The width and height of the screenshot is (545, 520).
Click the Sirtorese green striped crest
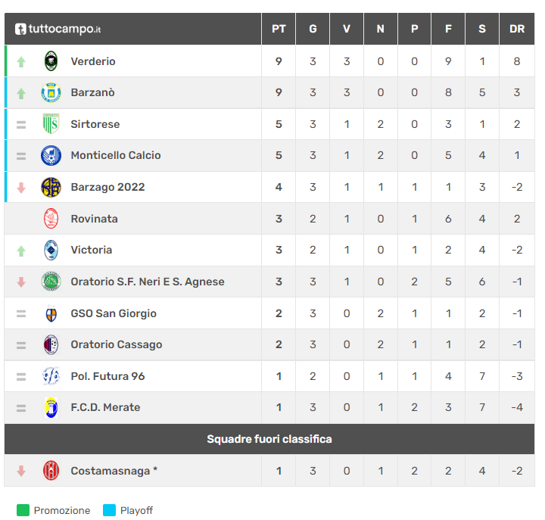click(51, 124)
